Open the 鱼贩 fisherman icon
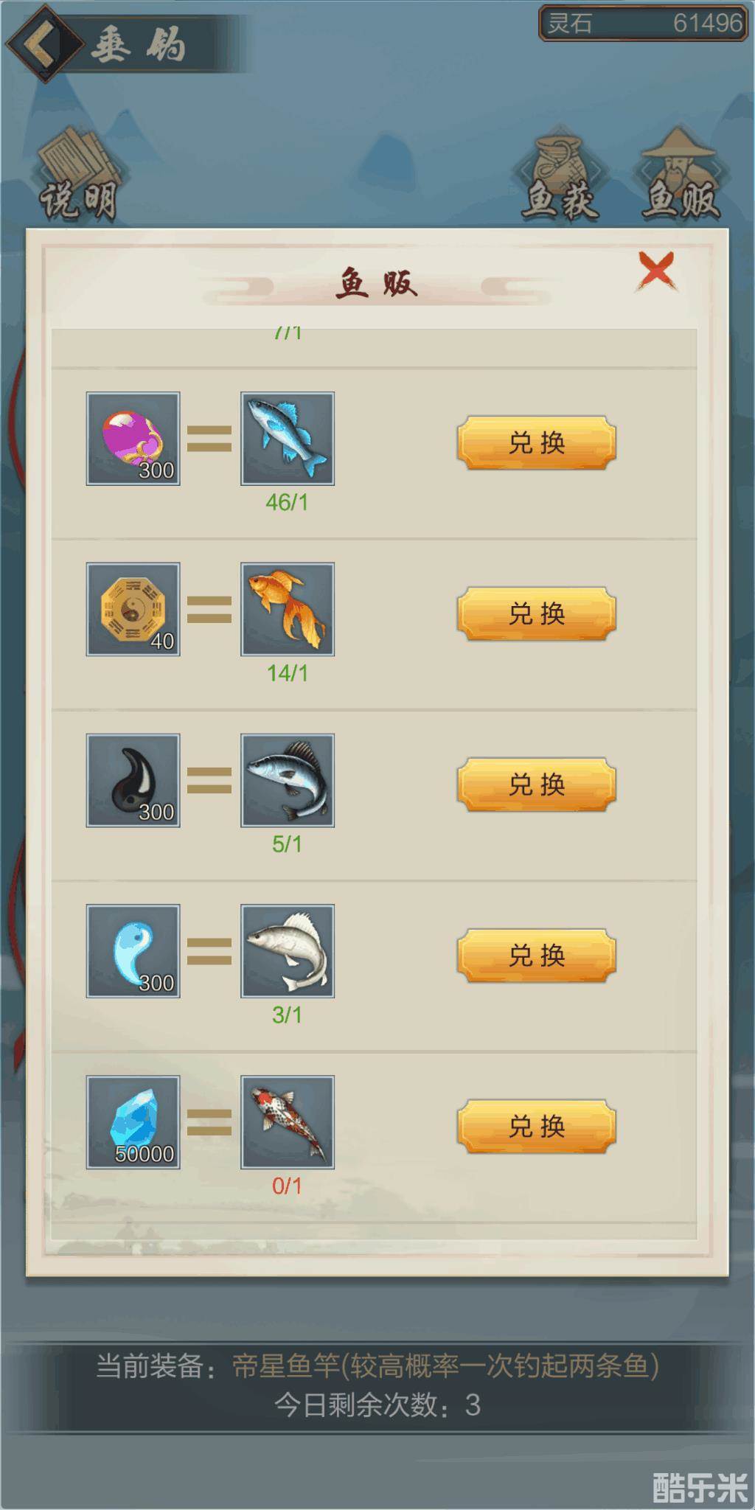The image size is (755, 1510). pos(680,174)
